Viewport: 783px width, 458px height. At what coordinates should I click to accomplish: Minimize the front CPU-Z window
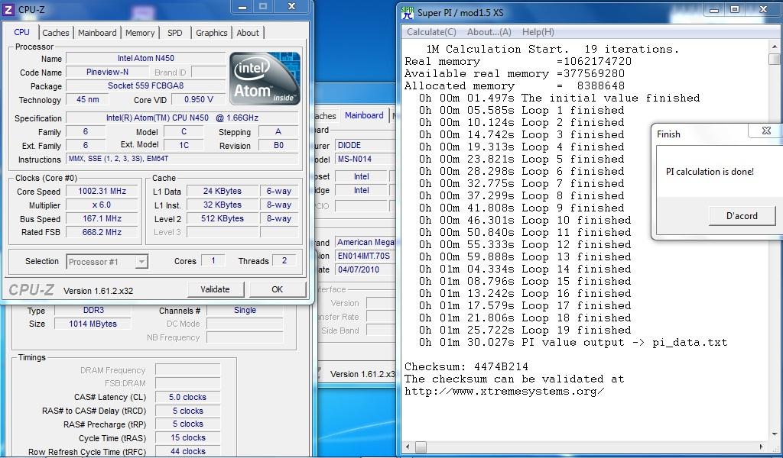click(x=242, y=6)
